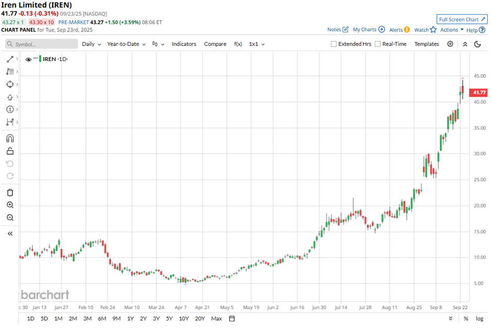Toggle the magnet snap mode
This screenshot has height=328, width=492.
click(x=10, y=139)
